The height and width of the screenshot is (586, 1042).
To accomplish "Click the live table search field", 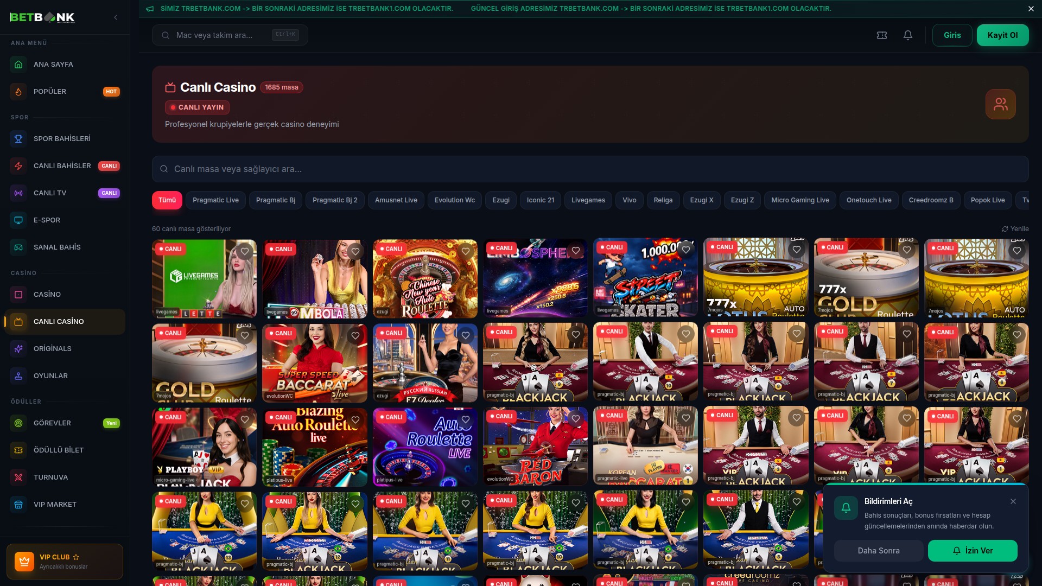I will 380,169.
